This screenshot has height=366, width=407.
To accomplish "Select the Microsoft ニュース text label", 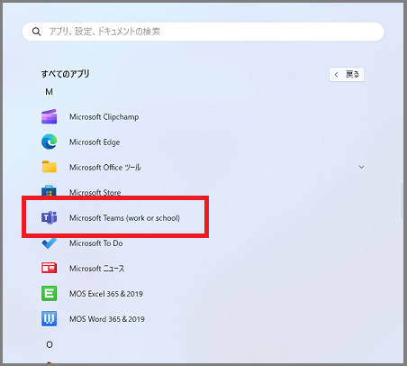I will (x=97, y=269).
